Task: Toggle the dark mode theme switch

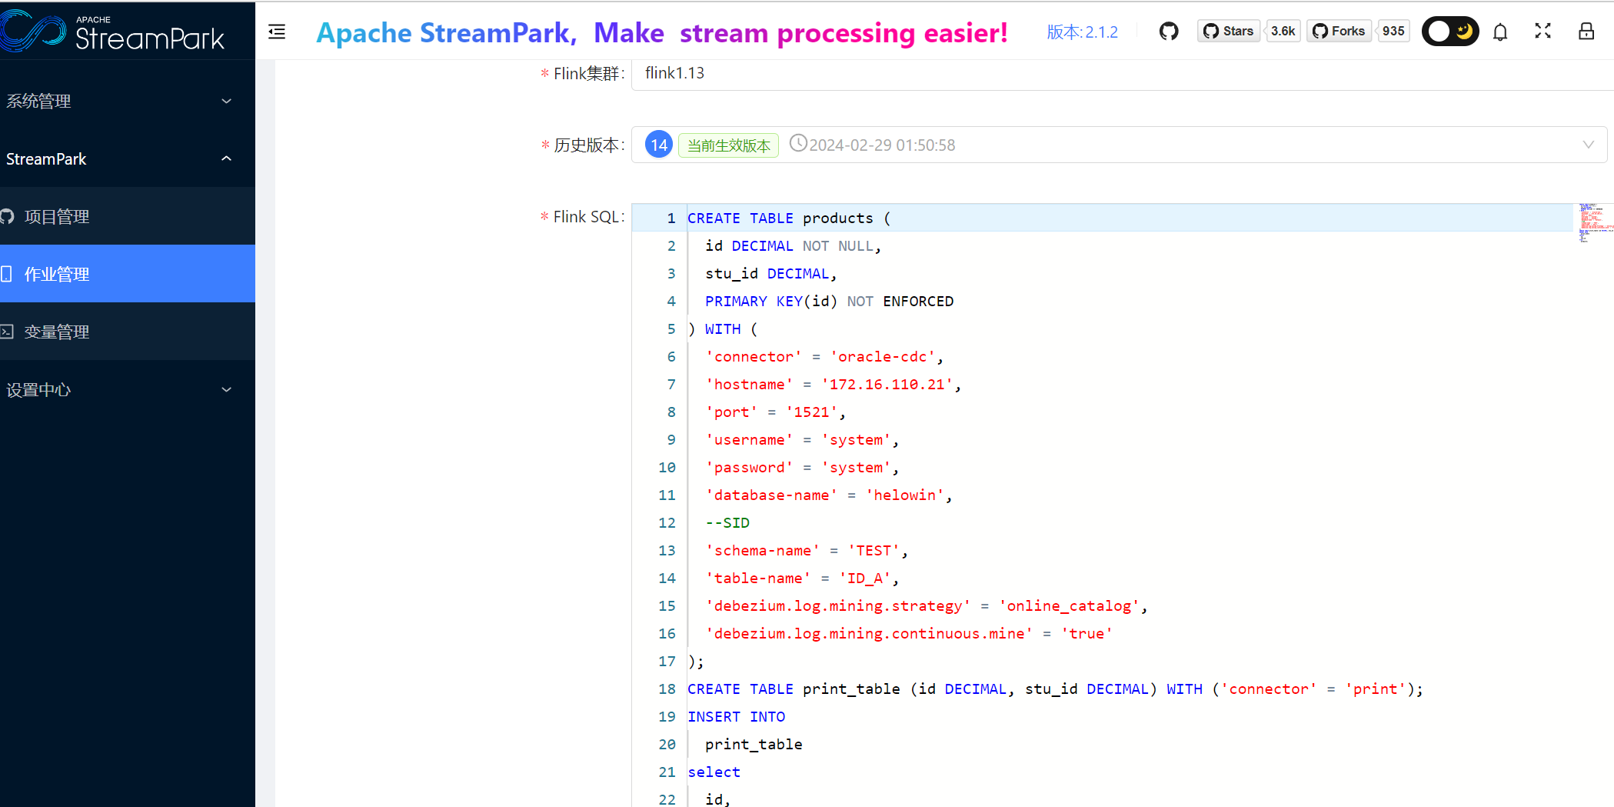Action: click(x=1450, y=31)
